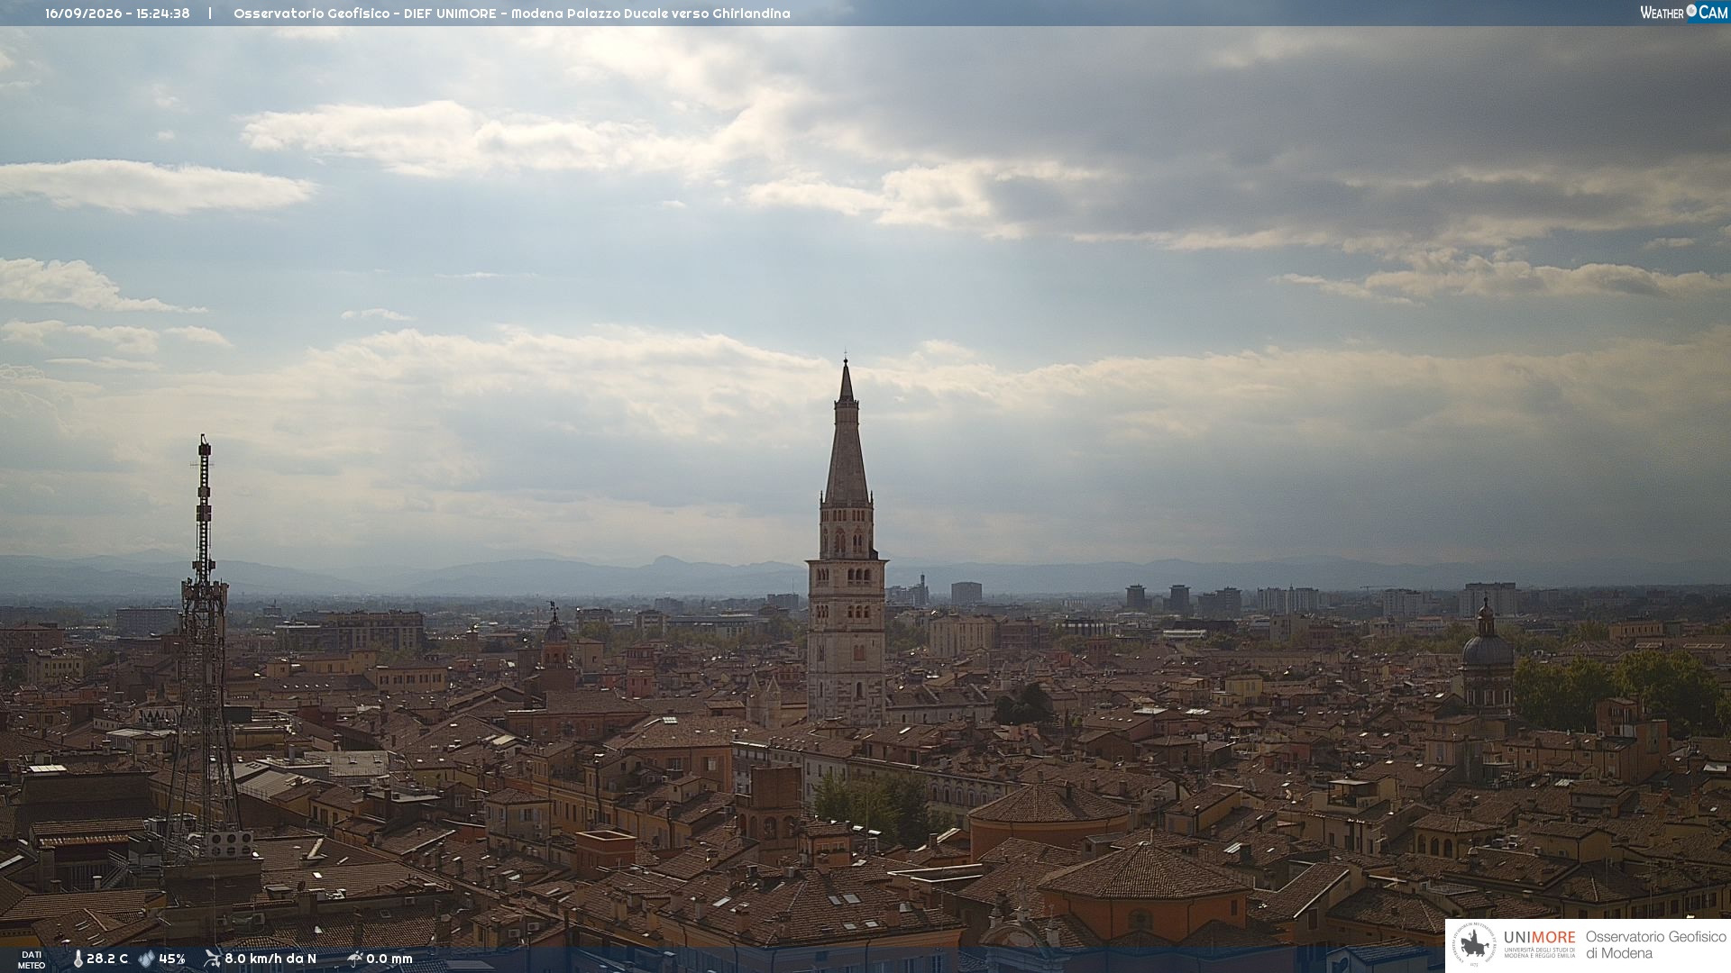This screenshot has height=973, width=1731.
Task: Click the lattice antenna tower top
Action: pos(205,450)
